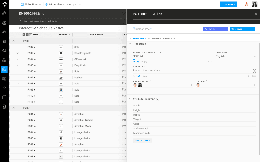Open the Active status dropdown
Screen dimensions: 260x162
[215, 29]
